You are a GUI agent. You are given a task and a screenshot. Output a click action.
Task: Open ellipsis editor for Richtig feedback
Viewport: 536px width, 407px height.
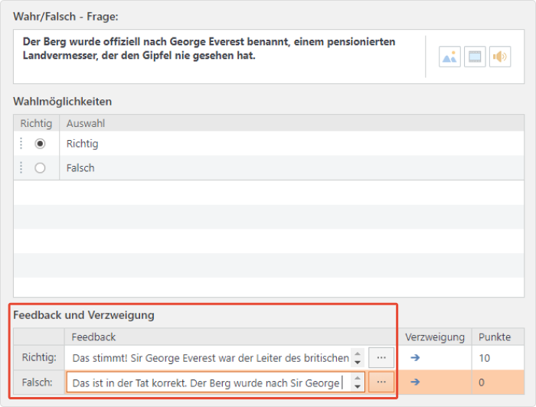(x=381, y=357)
